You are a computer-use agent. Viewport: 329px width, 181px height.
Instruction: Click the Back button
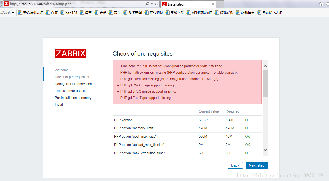(235, 165)
